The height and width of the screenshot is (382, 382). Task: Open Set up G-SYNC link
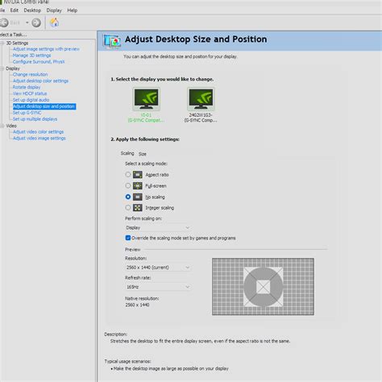pyautogui.click(x=27, y=113)
